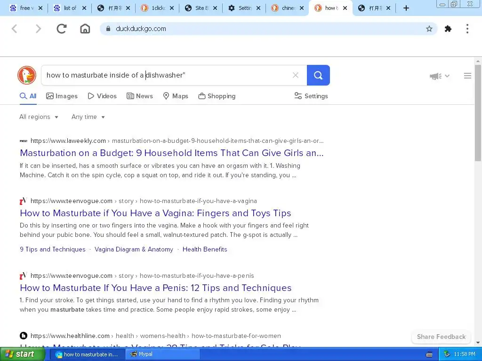The image size is (482, 361).
Task: Click the 11:58 PM taskbar clock
Action: [465, 354]
